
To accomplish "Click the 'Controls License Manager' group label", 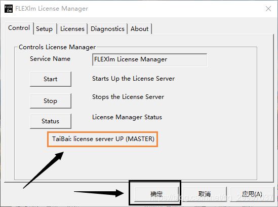I will 57,47.
